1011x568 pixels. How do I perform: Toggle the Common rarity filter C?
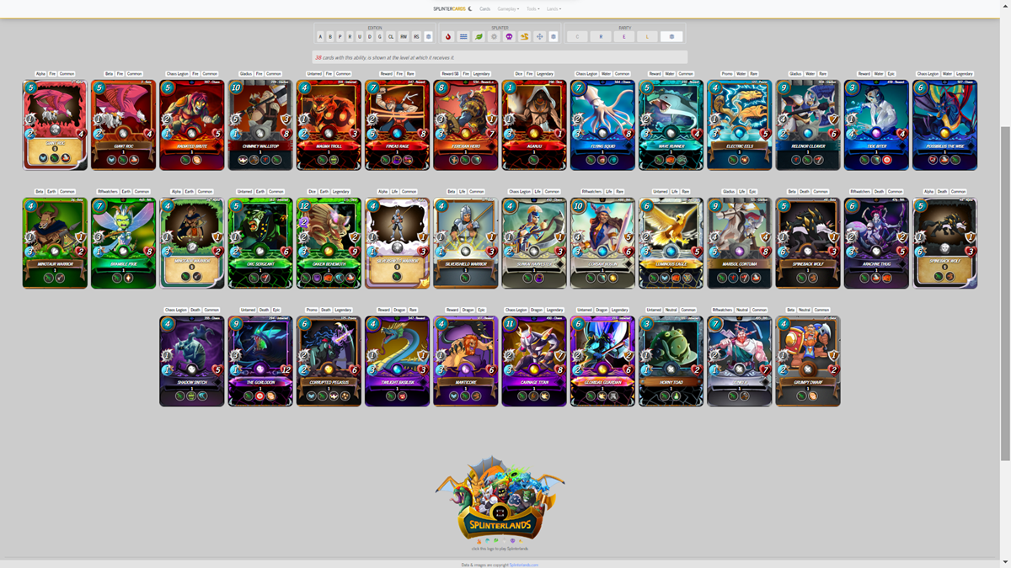click(x=577, y=37)
